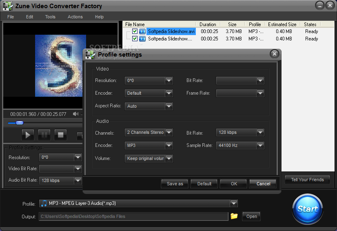This screenshot has height=231, width=337.
Task: Pause the video preview
Action: coord(44,135)
